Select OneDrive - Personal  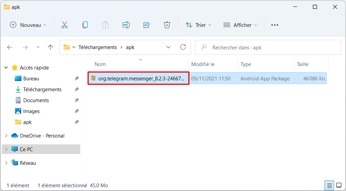tap(42, 136)
